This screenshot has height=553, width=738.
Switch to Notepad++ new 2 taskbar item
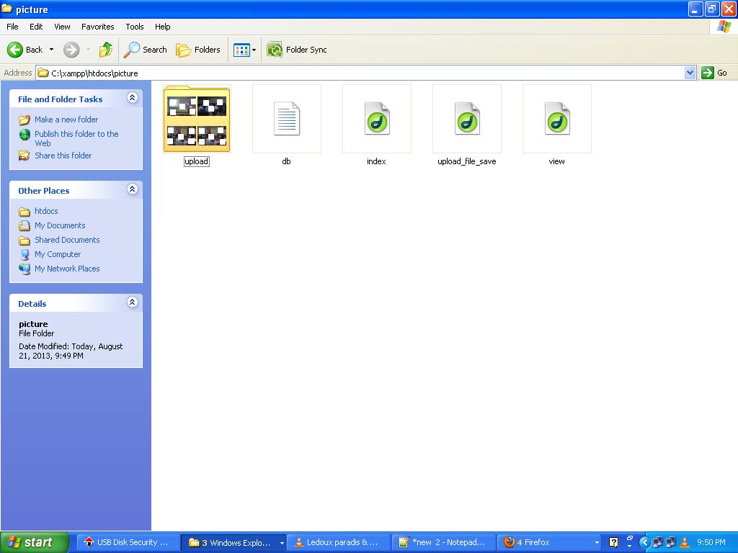tap(444, 543)
